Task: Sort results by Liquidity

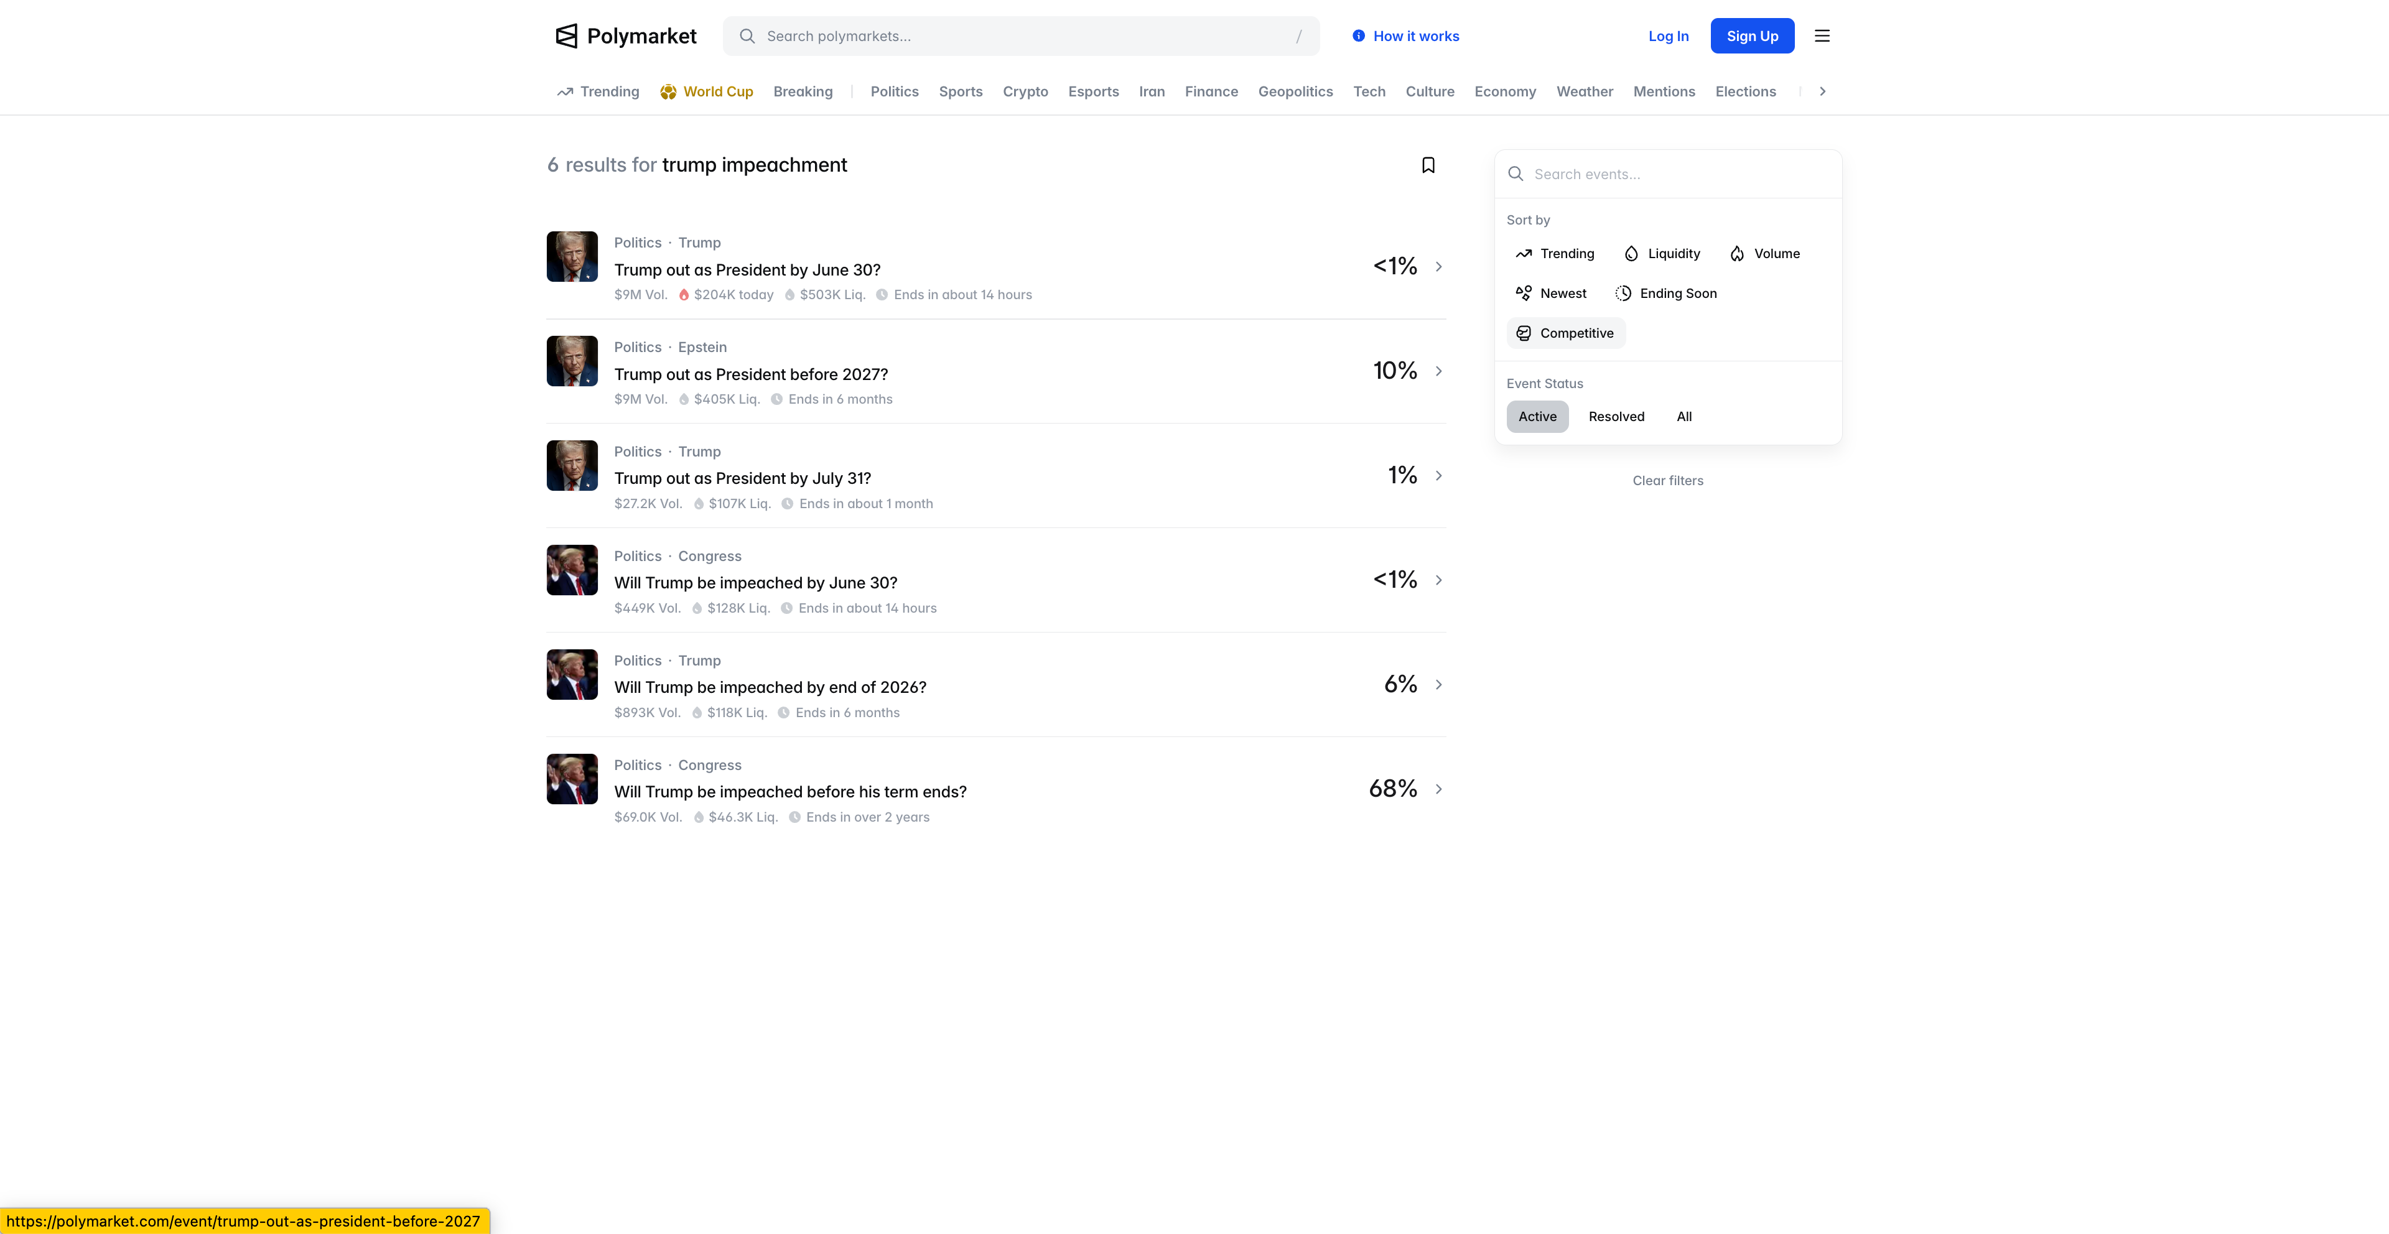Action: (x=1663, y=254)
